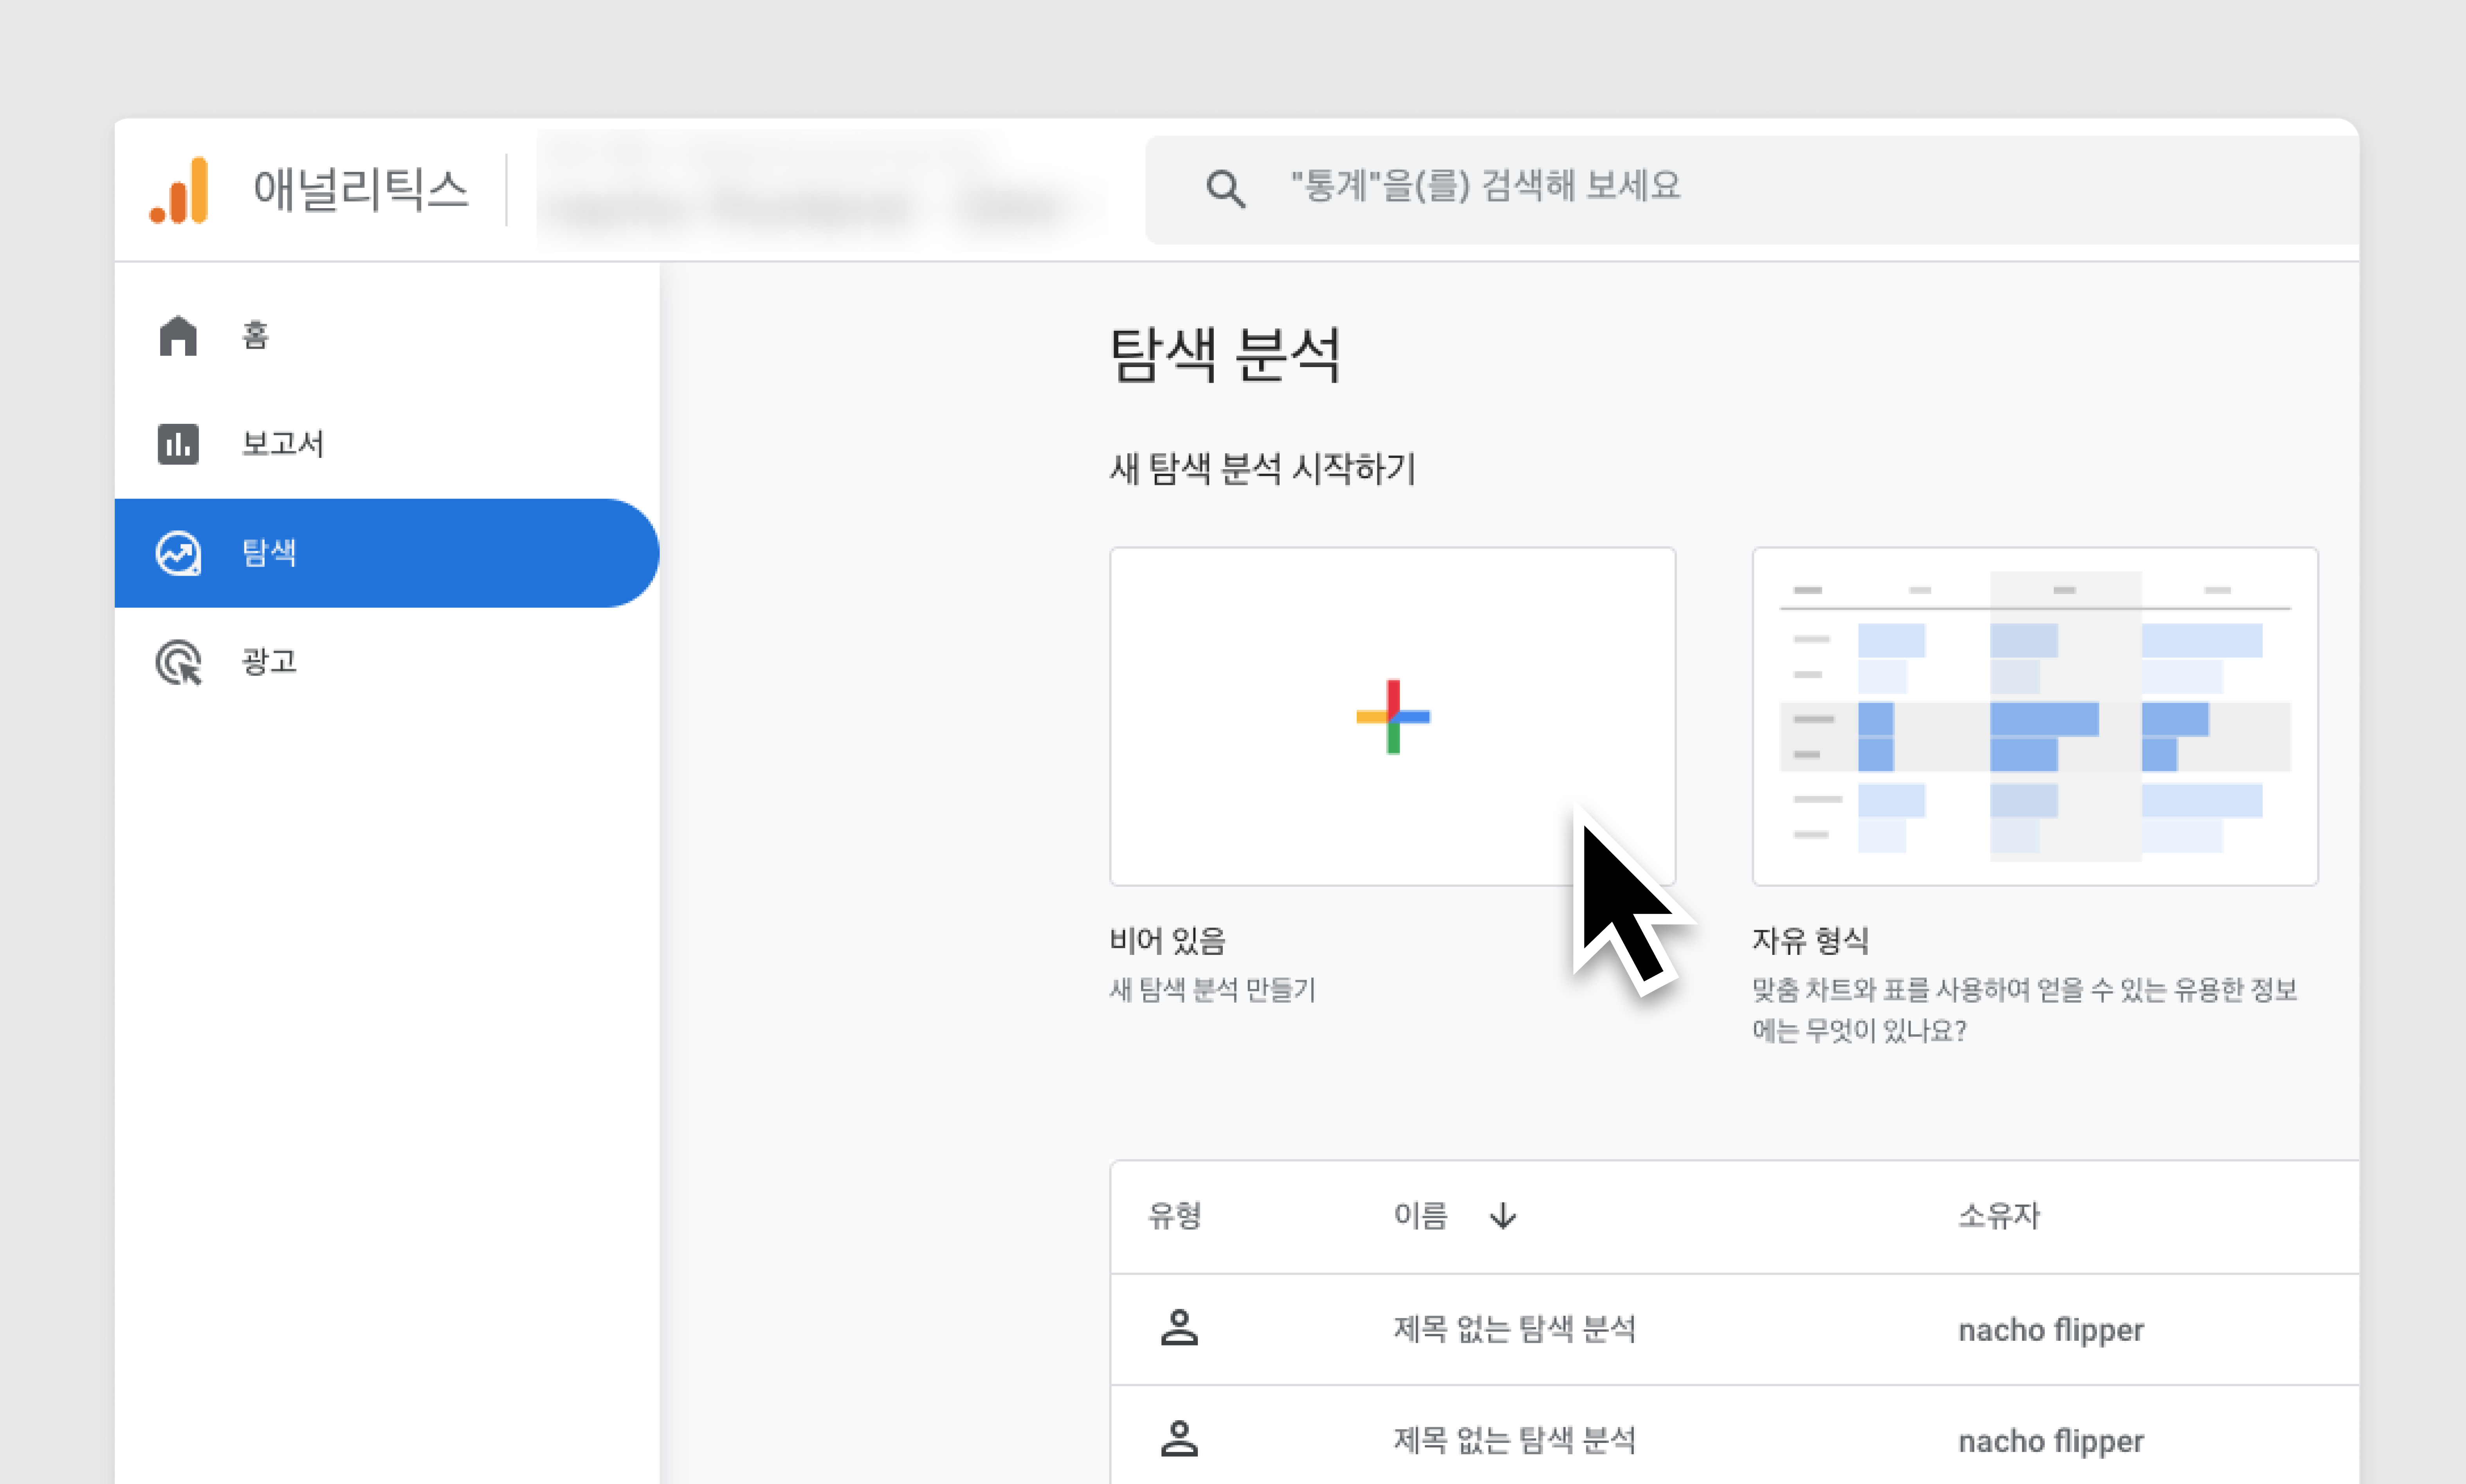Open second 제목 없는 탐색 분석 entry
Viewport: 2466px width, 1484px height.
(1514, 1440)
